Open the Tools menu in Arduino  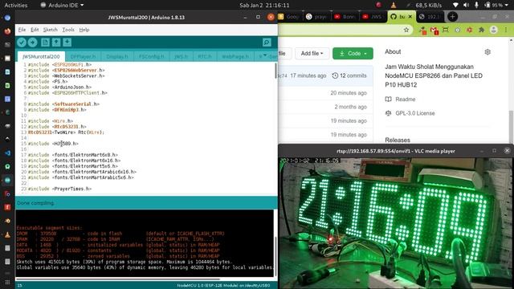68,30
